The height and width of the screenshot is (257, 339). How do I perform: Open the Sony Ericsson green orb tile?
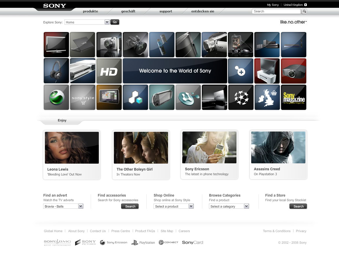[56, 97]
